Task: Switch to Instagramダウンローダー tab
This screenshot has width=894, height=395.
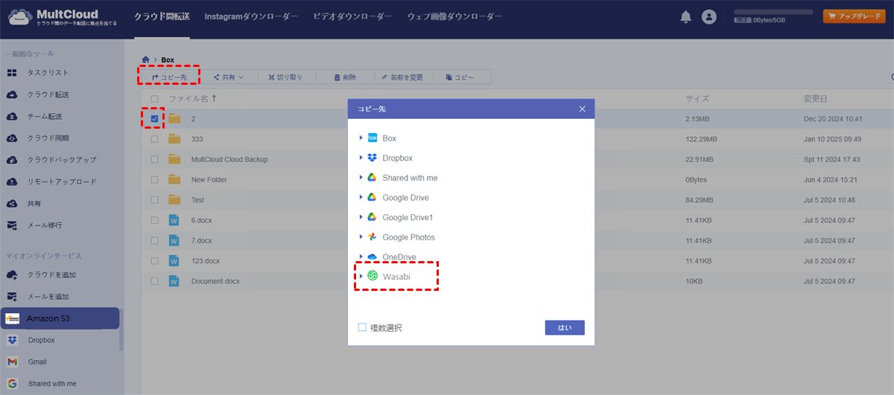Action: (x=251, y=16)
